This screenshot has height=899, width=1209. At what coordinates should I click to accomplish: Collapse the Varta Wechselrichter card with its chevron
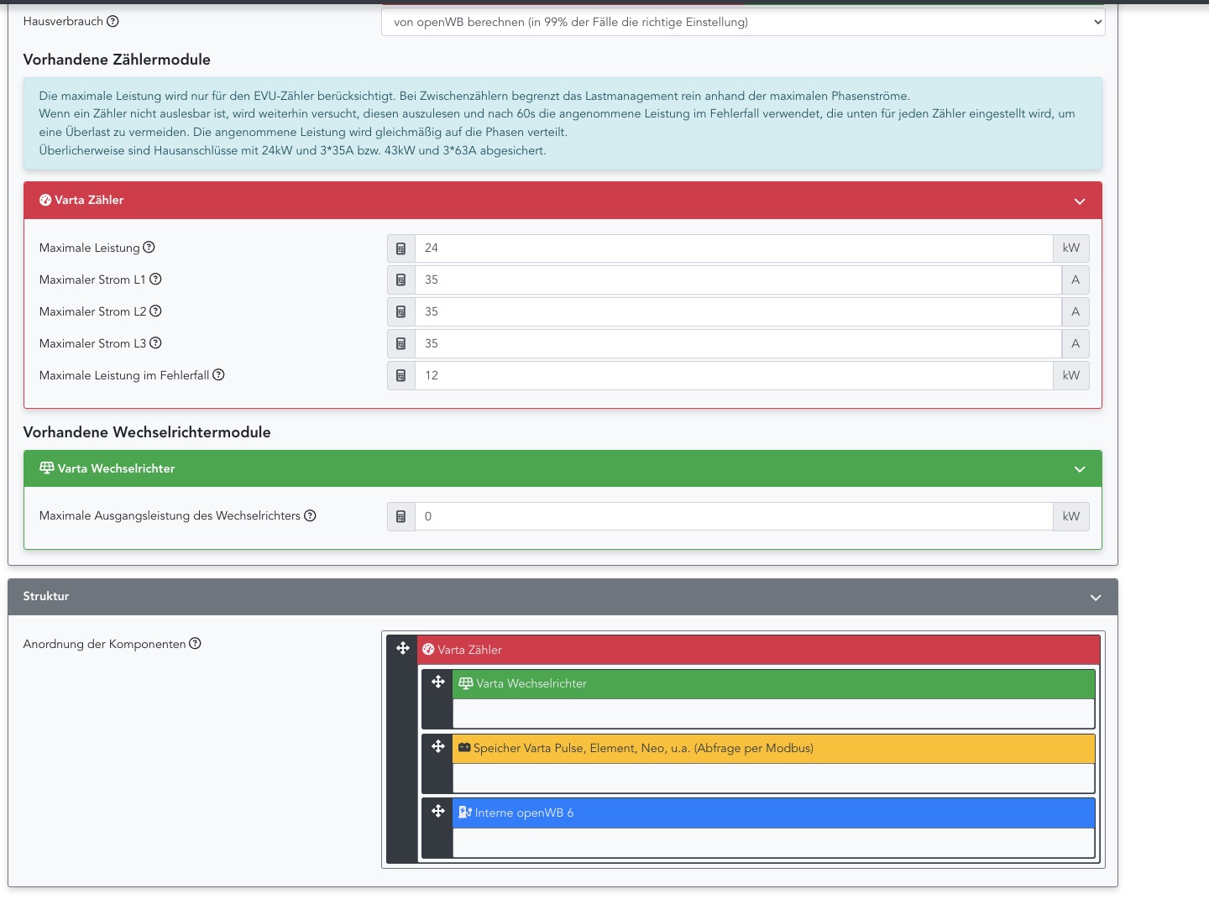point(1080,469)
